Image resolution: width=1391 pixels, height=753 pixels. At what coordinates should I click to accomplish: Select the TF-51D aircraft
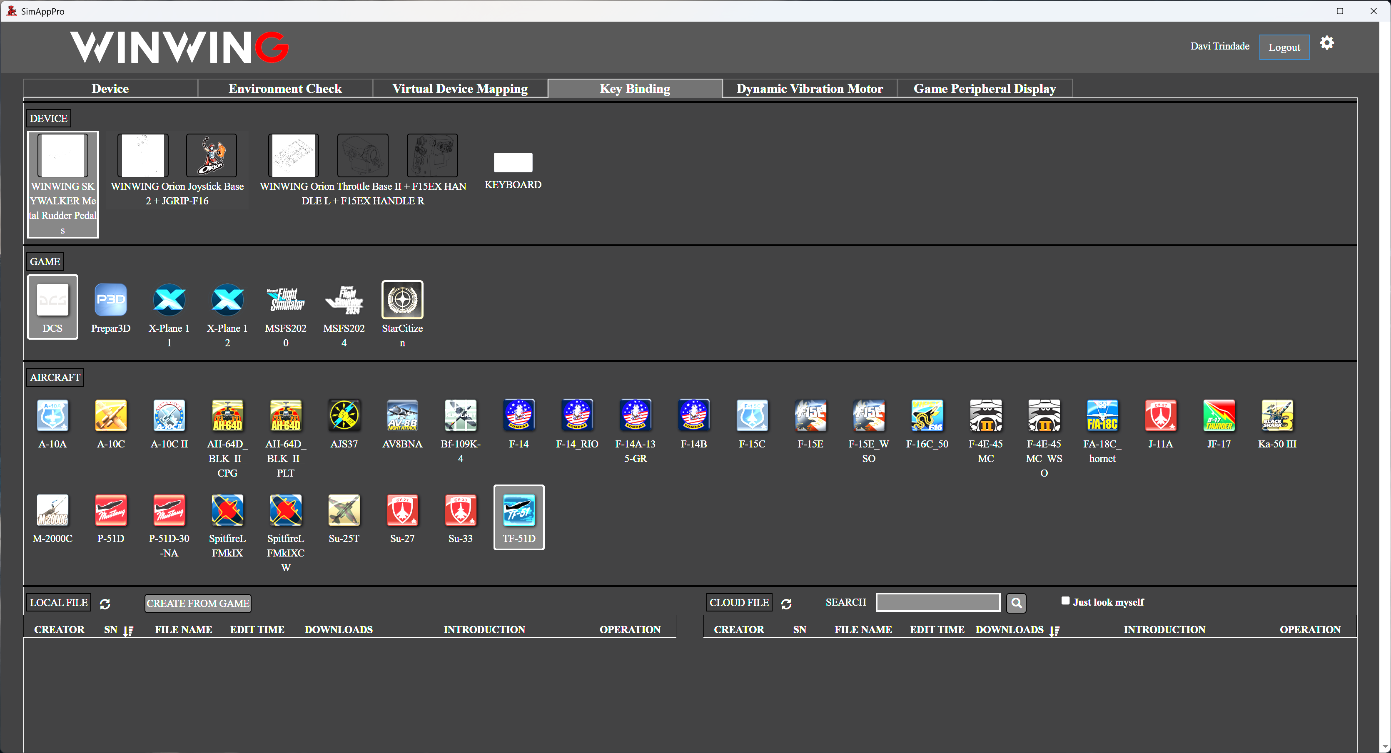point(519,517)
